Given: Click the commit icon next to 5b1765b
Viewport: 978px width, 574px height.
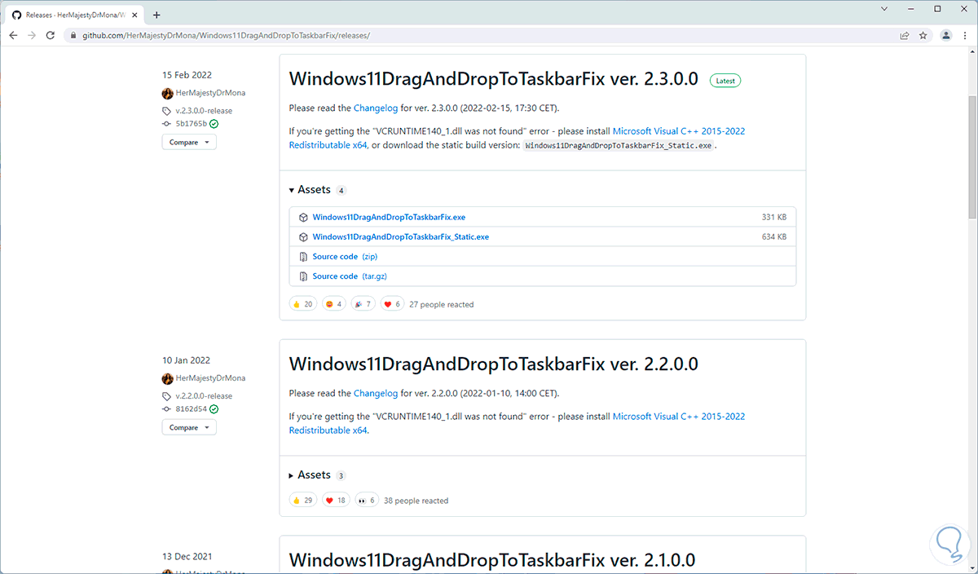Looking at the screenshot, I should coord(167,124).
